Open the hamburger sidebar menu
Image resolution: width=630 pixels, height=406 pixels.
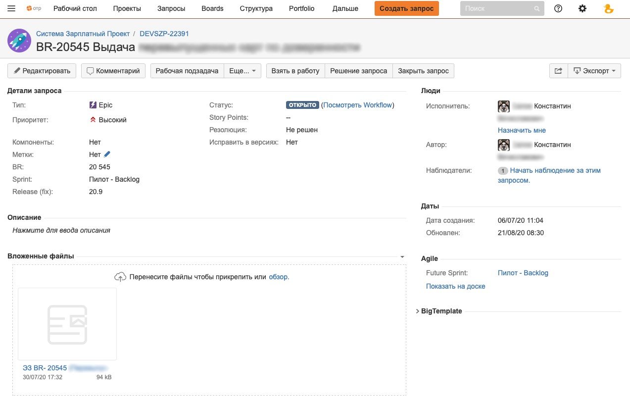(x=11, y=8)
